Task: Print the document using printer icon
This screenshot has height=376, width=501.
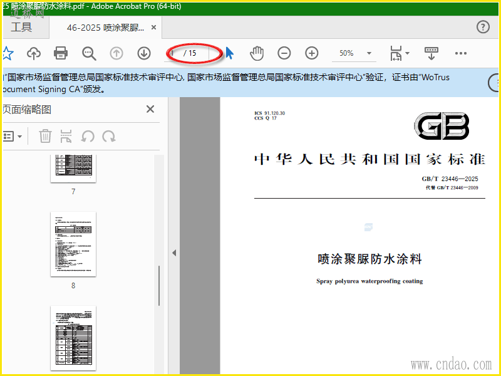Action: pyautogui.click(x=61, y=53)
